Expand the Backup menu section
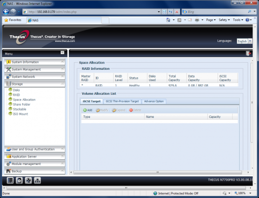Screen dimensions: 259x198 tap(35, 171)
